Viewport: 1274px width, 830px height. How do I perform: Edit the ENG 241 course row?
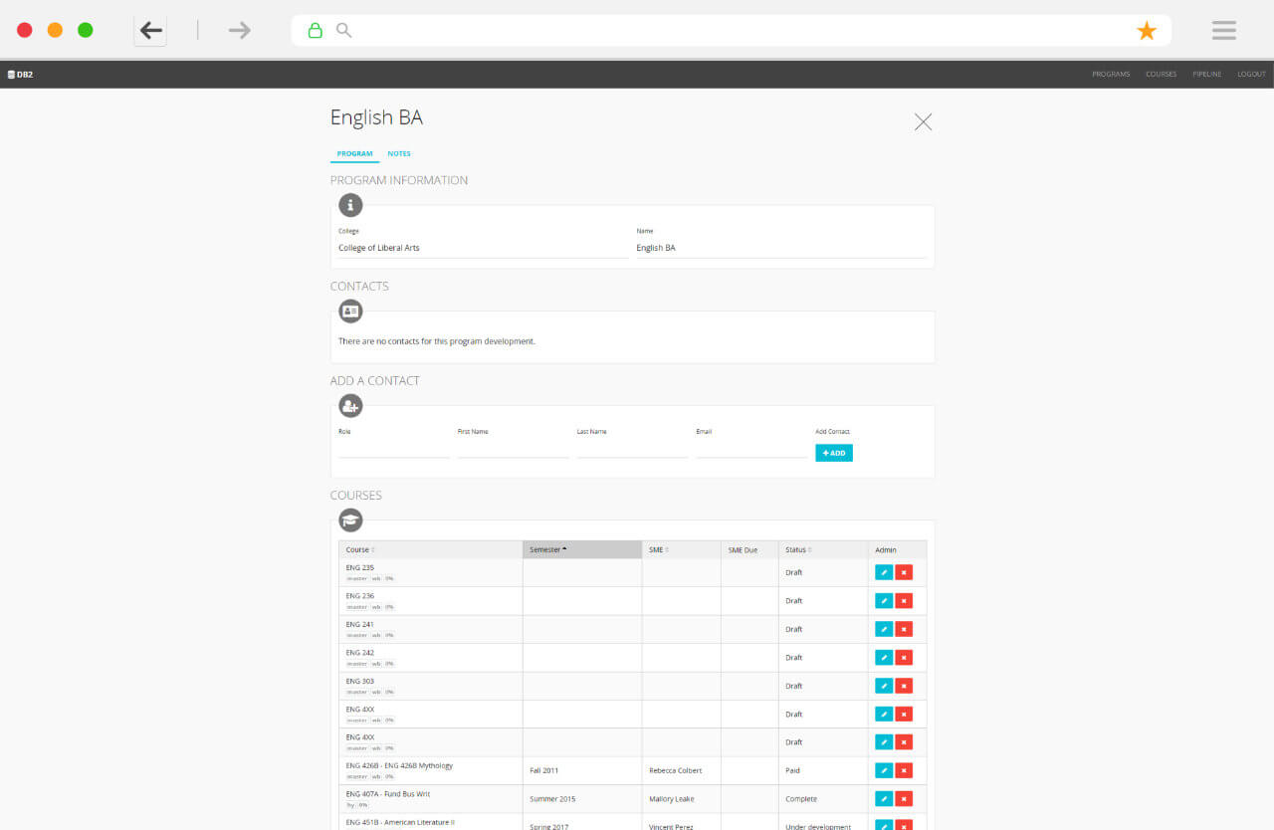coord(884,629)
